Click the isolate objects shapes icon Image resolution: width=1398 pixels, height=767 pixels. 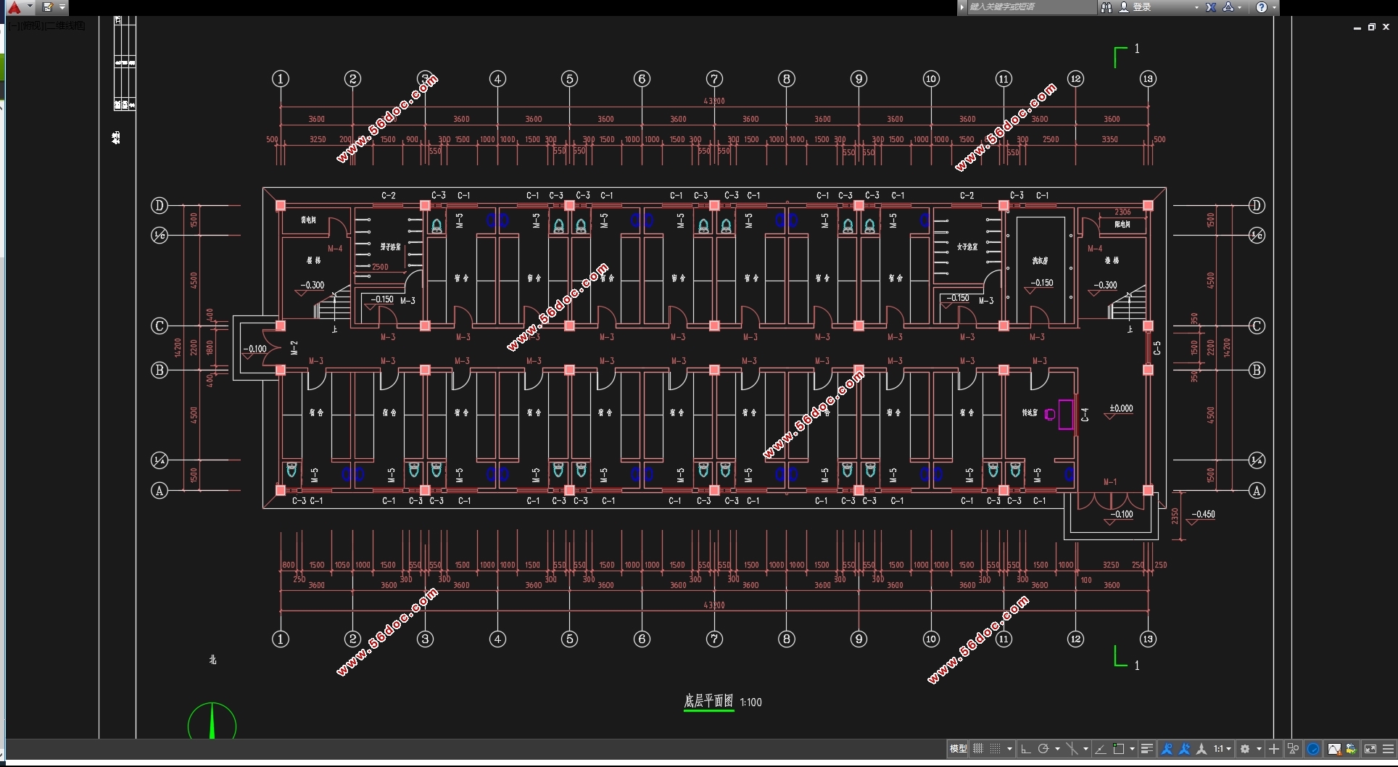point(1293,749)
